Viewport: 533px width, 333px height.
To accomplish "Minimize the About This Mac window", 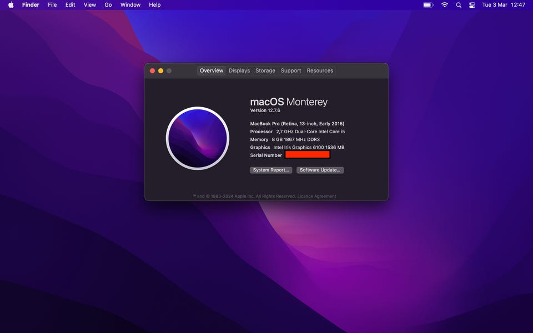I will [x=161, y=70].
